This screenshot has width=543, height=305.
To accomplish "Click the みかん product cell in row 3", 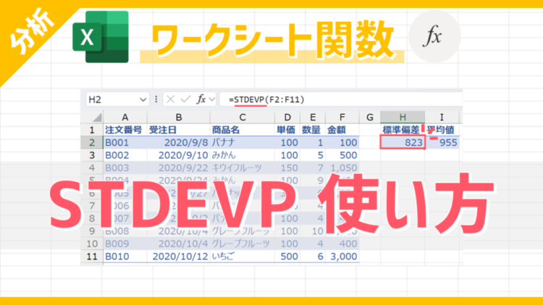I will 243,155.
